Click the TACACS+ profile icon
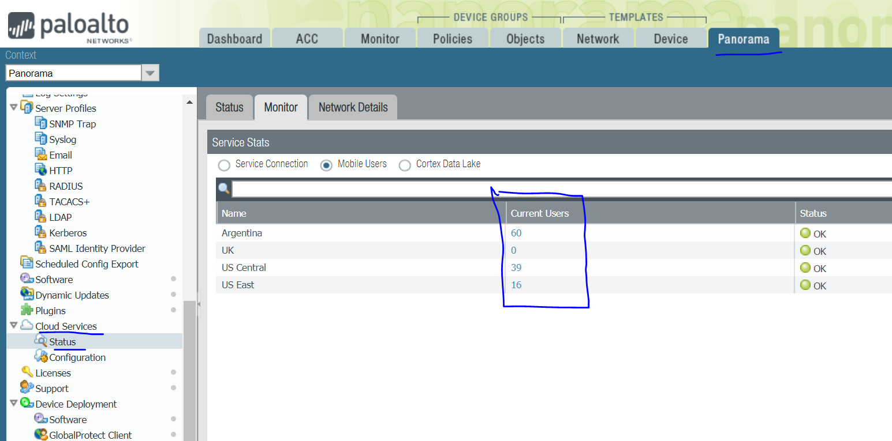 (x=41, y=201)
